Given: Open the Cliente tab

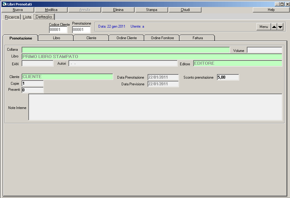Looking at the screenshot, I should tap(91, 38).
